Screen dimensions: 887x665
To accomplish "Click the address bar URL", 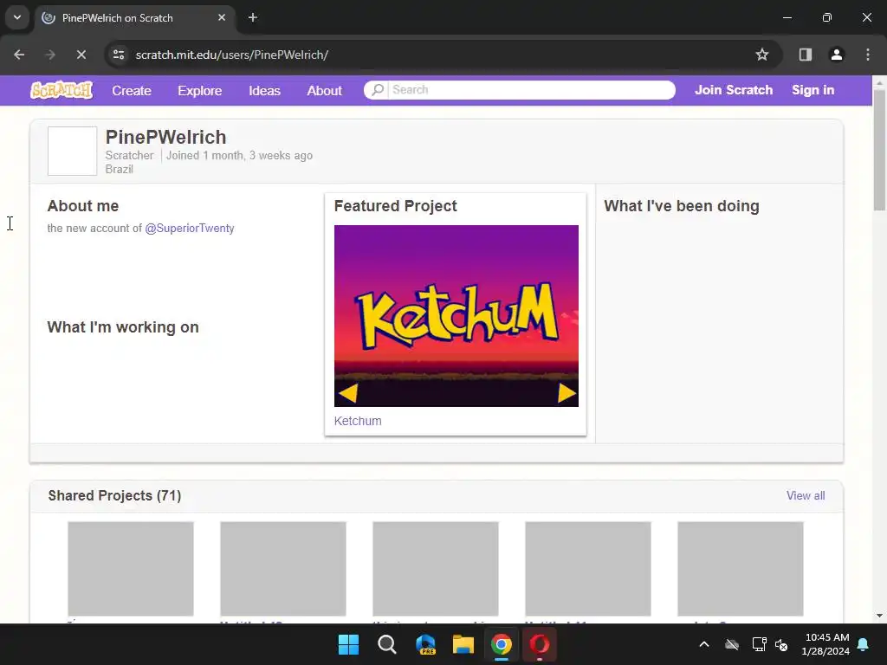I will [x=232, y=55].
